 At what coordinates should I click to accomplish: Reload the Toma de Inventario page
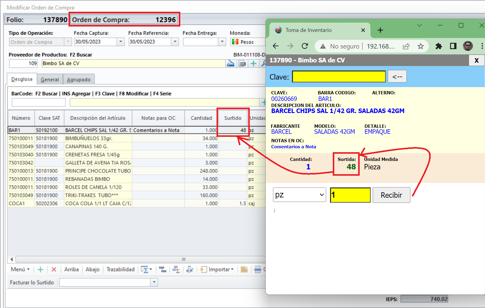click(x=305, y=46)
